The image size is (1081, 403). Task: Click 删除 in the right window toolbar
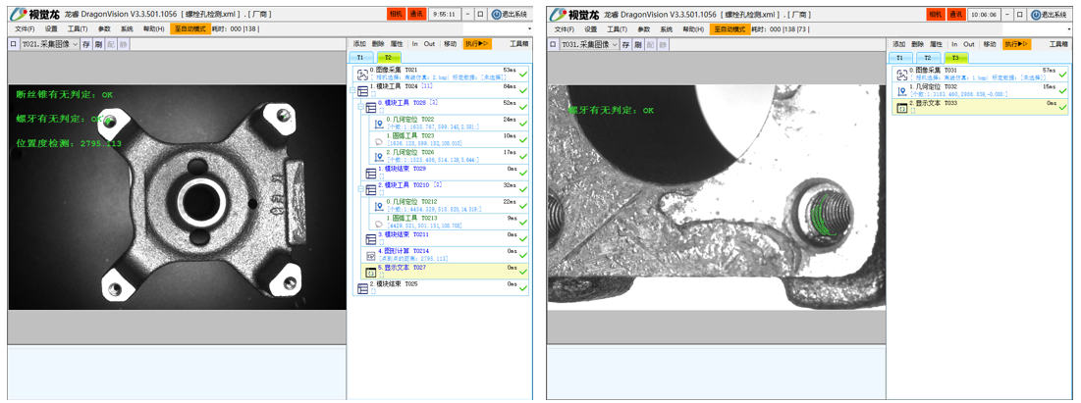(917, 44)
